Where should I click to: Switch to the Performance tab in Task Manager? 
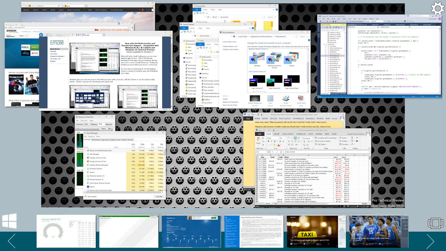[x=96, y=140]
